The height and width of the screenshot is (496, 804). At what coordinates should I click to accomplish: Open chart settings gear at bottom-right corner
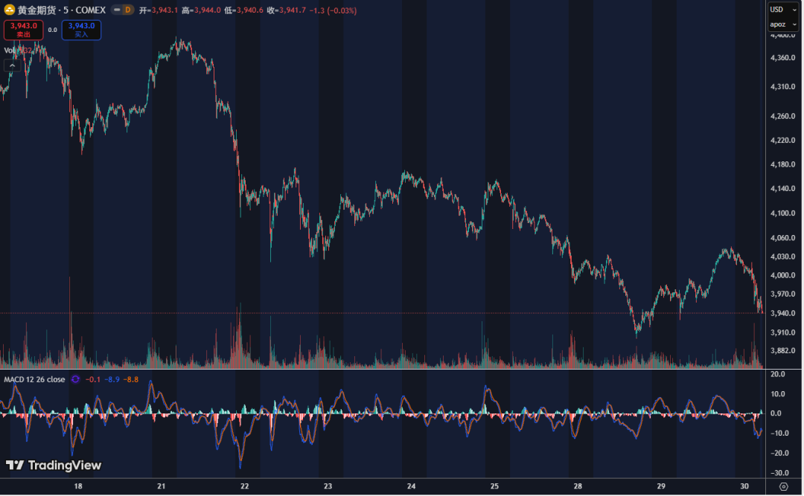pyautogui.click(x=783, y=487)
